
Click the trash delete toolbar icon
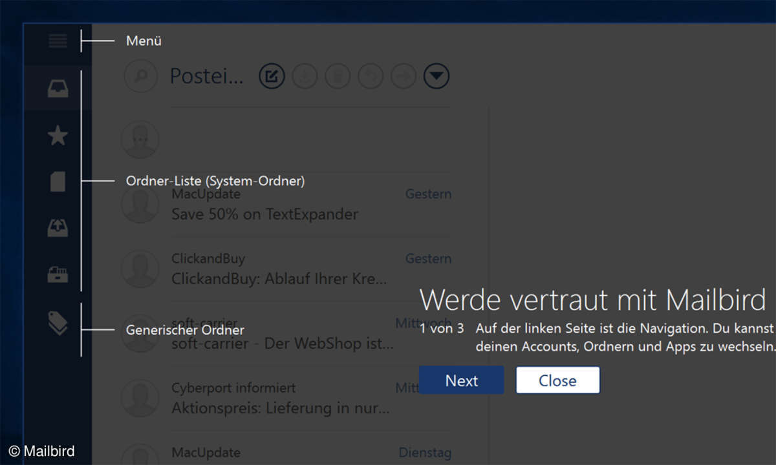coord(338,77)
